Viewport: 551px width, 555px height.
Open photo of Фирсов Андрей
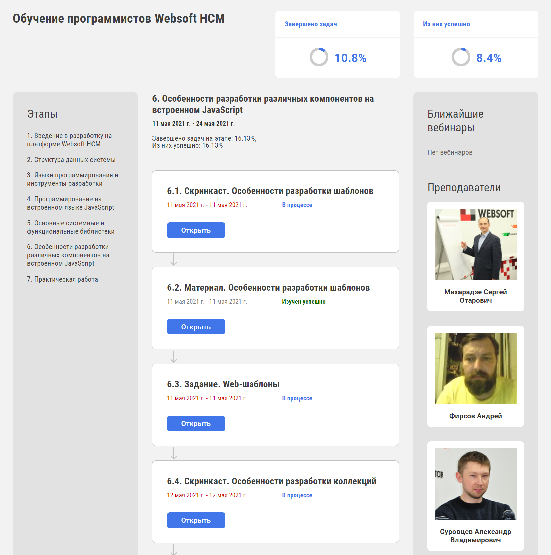point(475,368)
